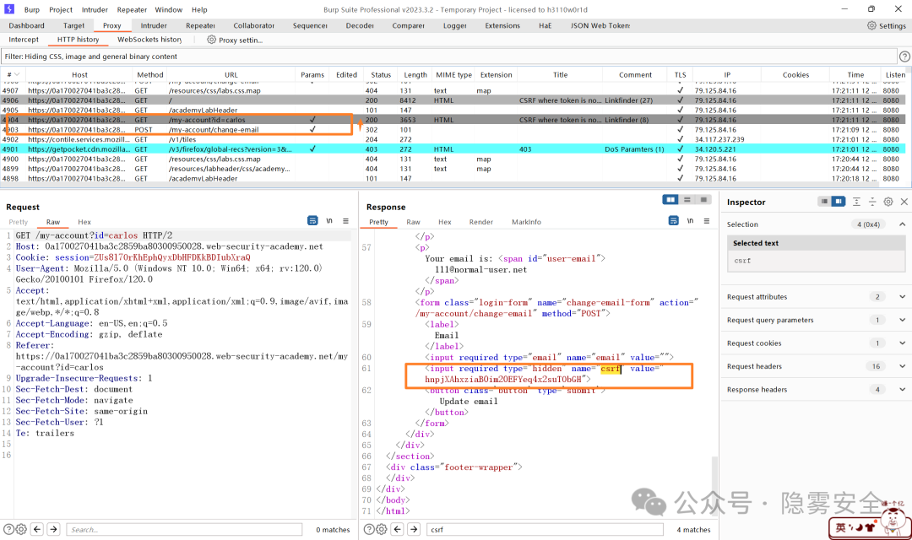Click the Response search field containing csrf
912x540 pixels.
coord(545,530)
